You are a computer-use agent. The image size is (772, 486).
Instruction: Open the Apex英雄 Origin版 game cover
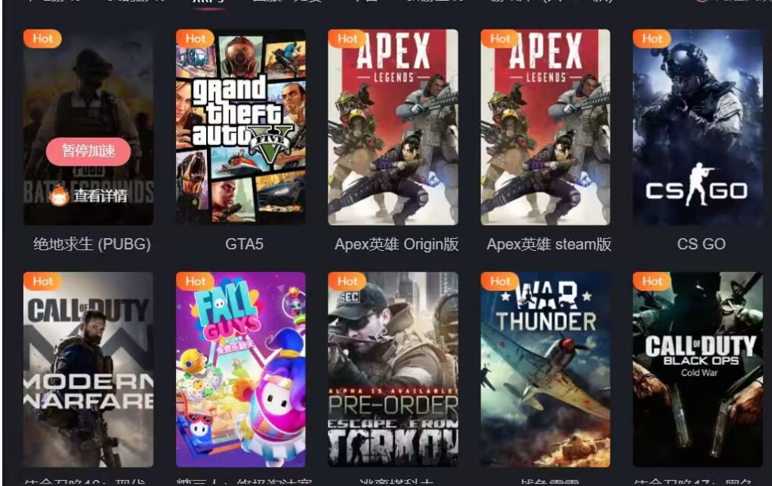tap(393, 127)
